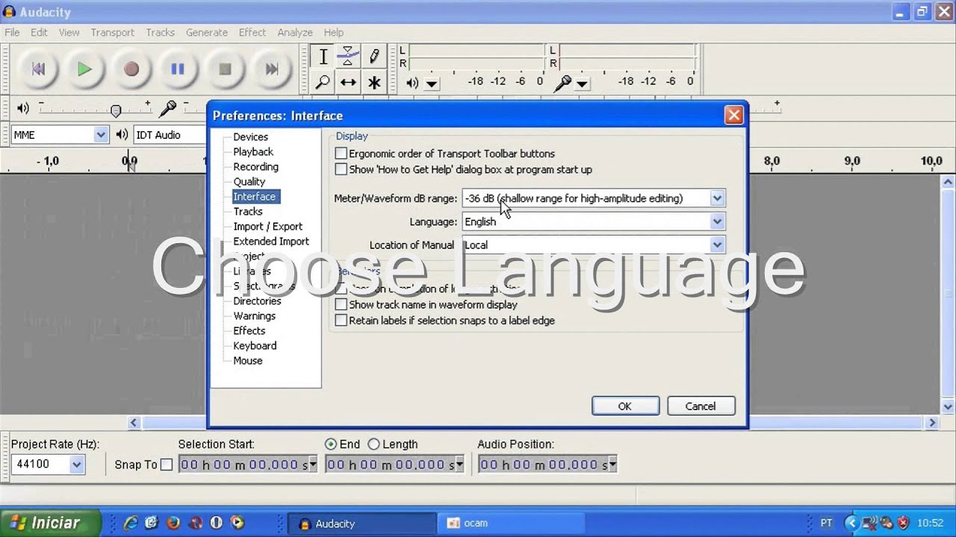Enable Ergonomic order of Transport Toolbar buttons

pyautogui.click(x=341, y=154)
